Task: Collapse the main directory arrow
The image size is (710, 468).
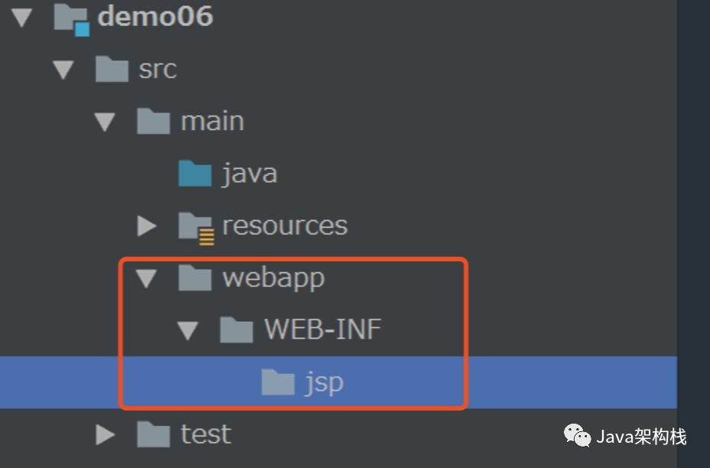Action: click(x=105, y=122)
